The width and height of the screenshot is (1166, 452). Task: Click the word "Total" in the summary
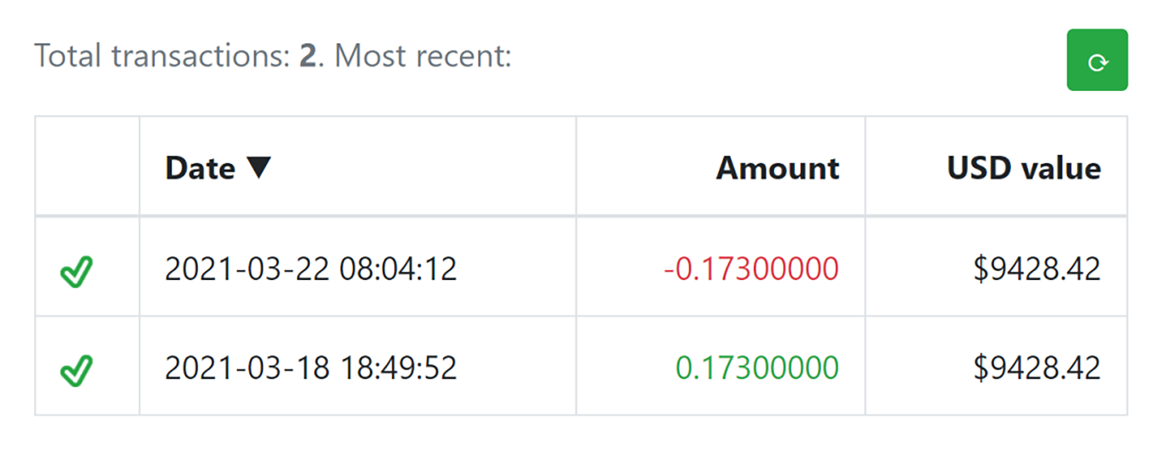point(67,56)
